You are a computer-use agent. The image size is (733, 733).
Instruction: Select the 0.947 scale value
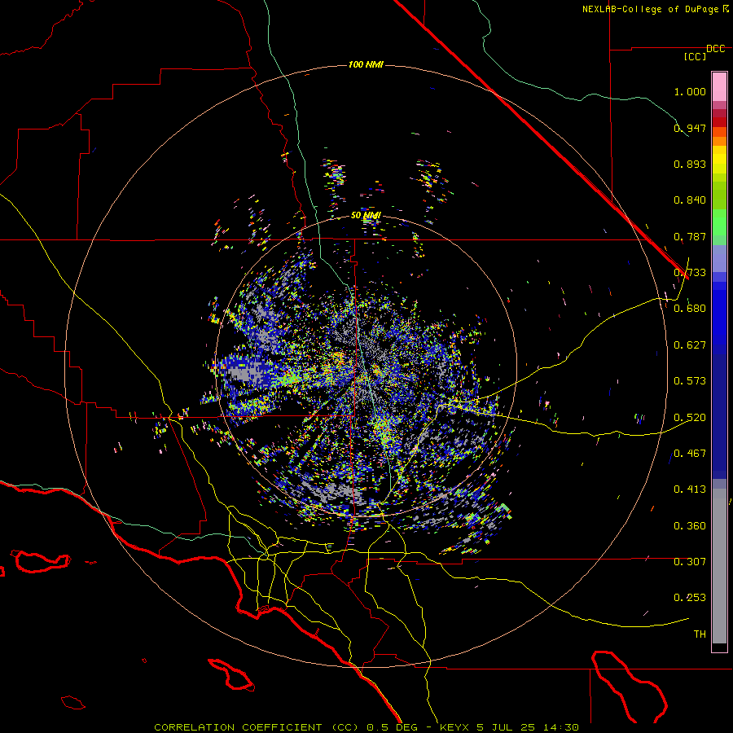coord(690,128)
